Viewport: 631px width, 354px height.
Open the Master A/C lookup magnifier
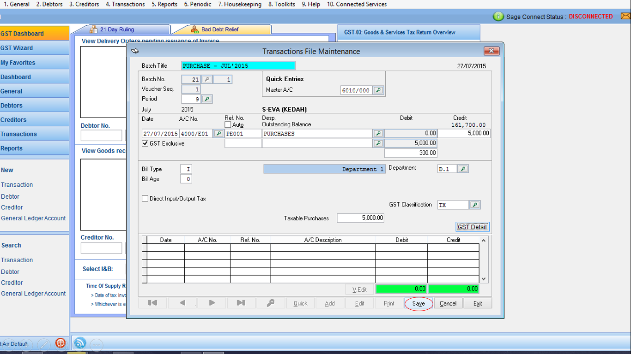[378, 90]
